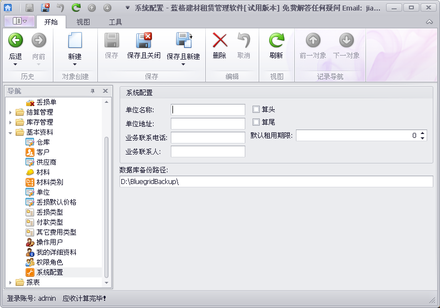Click the 业务联系人 input field

coord(208,151)
